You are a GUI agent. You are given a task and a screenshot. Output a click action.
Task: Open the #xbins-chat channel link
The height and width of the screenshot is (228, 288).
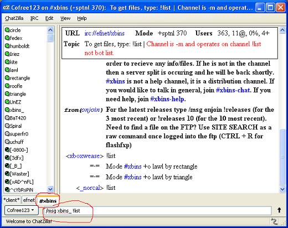233,90
